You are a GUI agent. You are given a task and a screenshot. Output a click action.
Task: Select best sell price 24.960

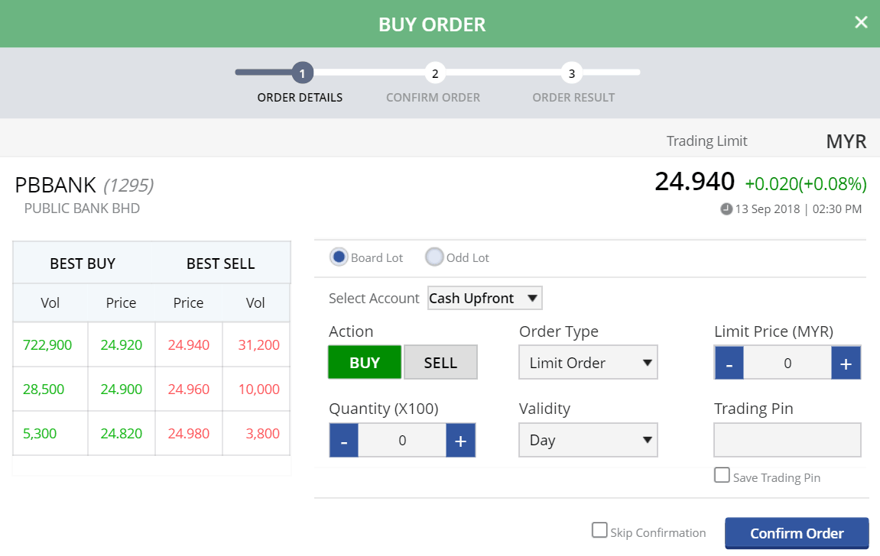189,389
